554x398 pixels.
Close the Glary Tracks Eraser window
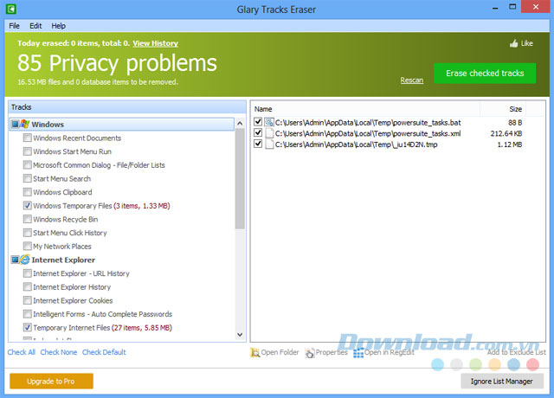coord(536,7)
